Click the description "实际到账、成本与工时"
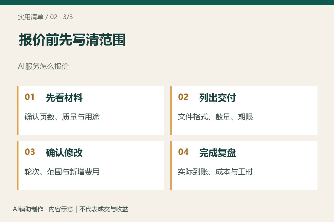334x222 pixels. [x=215, y=172]
